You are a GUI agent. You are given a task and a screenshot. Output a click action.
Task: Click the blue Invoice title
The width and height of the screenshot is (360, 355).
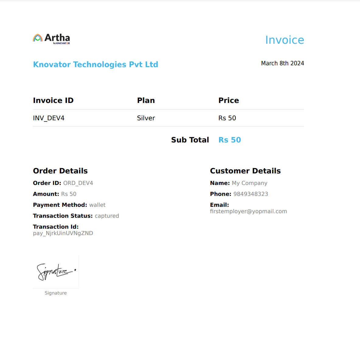[x=284, y=40]
